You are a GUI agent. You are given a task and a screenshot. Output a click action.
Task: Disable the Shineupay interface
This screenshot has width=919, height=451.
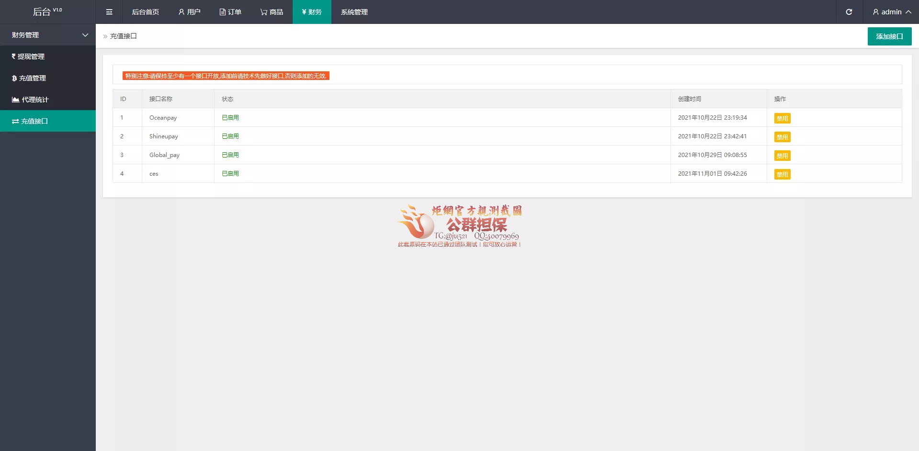pos(782,137)
